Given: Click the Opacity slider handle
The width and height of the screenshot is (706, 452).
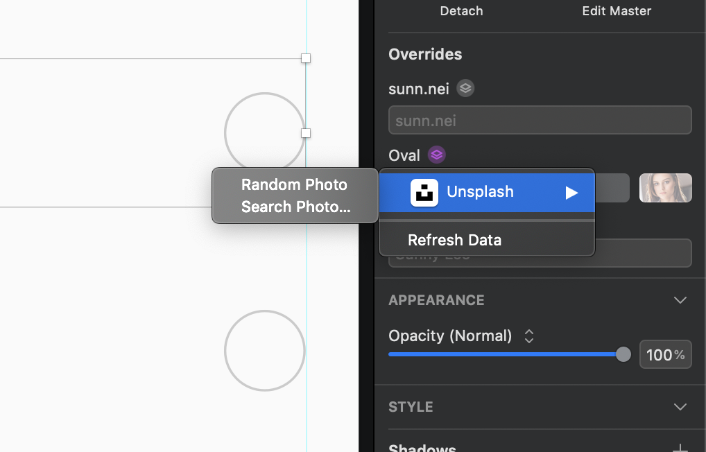Looking at the screenshot, I should coord(623,354).
